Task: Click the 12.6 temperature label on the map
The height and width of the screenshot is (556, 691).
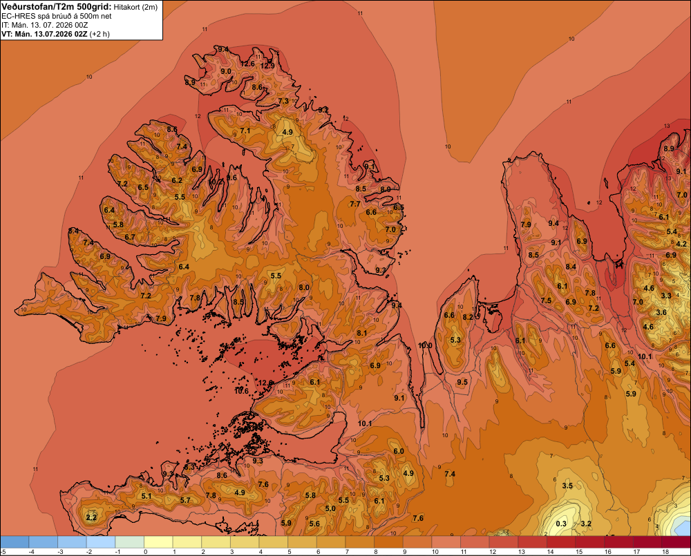Action: pyautogui.click(x=247, y=64)
